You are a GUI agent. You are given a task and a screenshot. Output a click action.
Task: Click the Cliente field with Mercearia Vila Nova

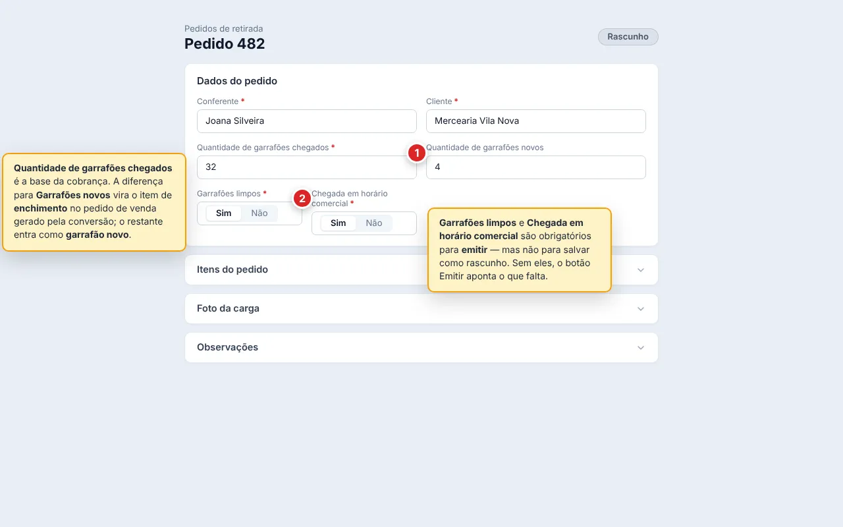pos(536,121)
